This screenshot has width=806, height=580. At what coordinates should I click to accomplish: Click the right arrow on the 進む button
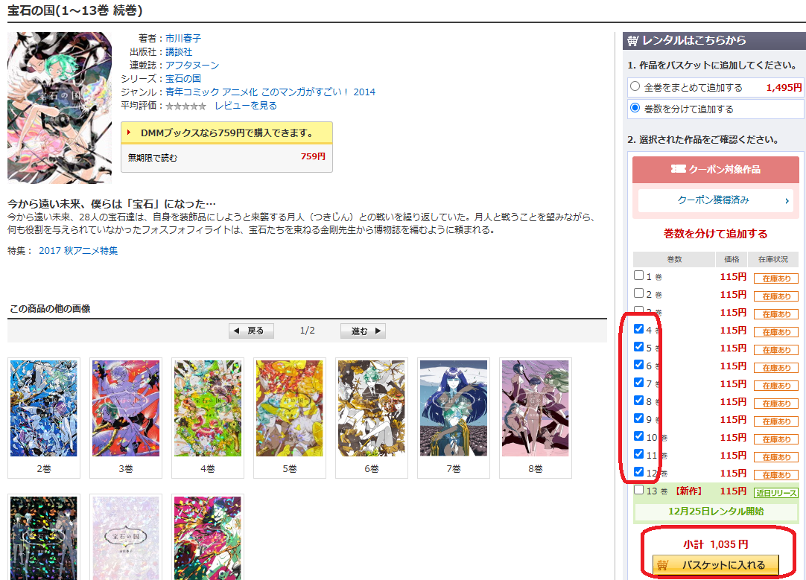379,331
